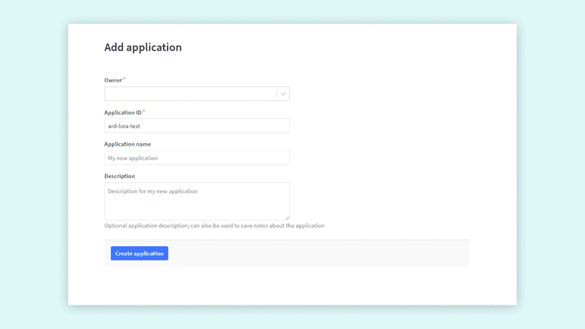Click inside the Description text area
The height and width of the screenshot is (329, 585).
[197, 202]
